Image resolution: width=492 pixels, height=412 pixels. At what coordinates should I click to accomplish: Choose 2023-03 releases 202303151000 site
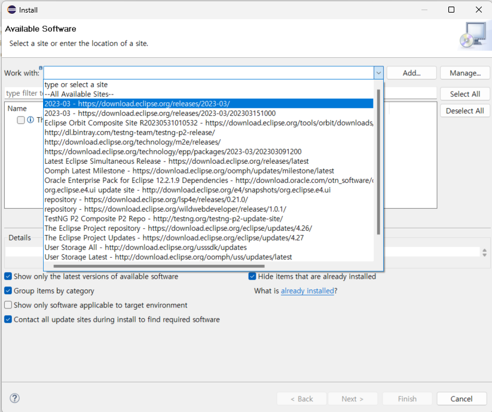tap(209, 113)
